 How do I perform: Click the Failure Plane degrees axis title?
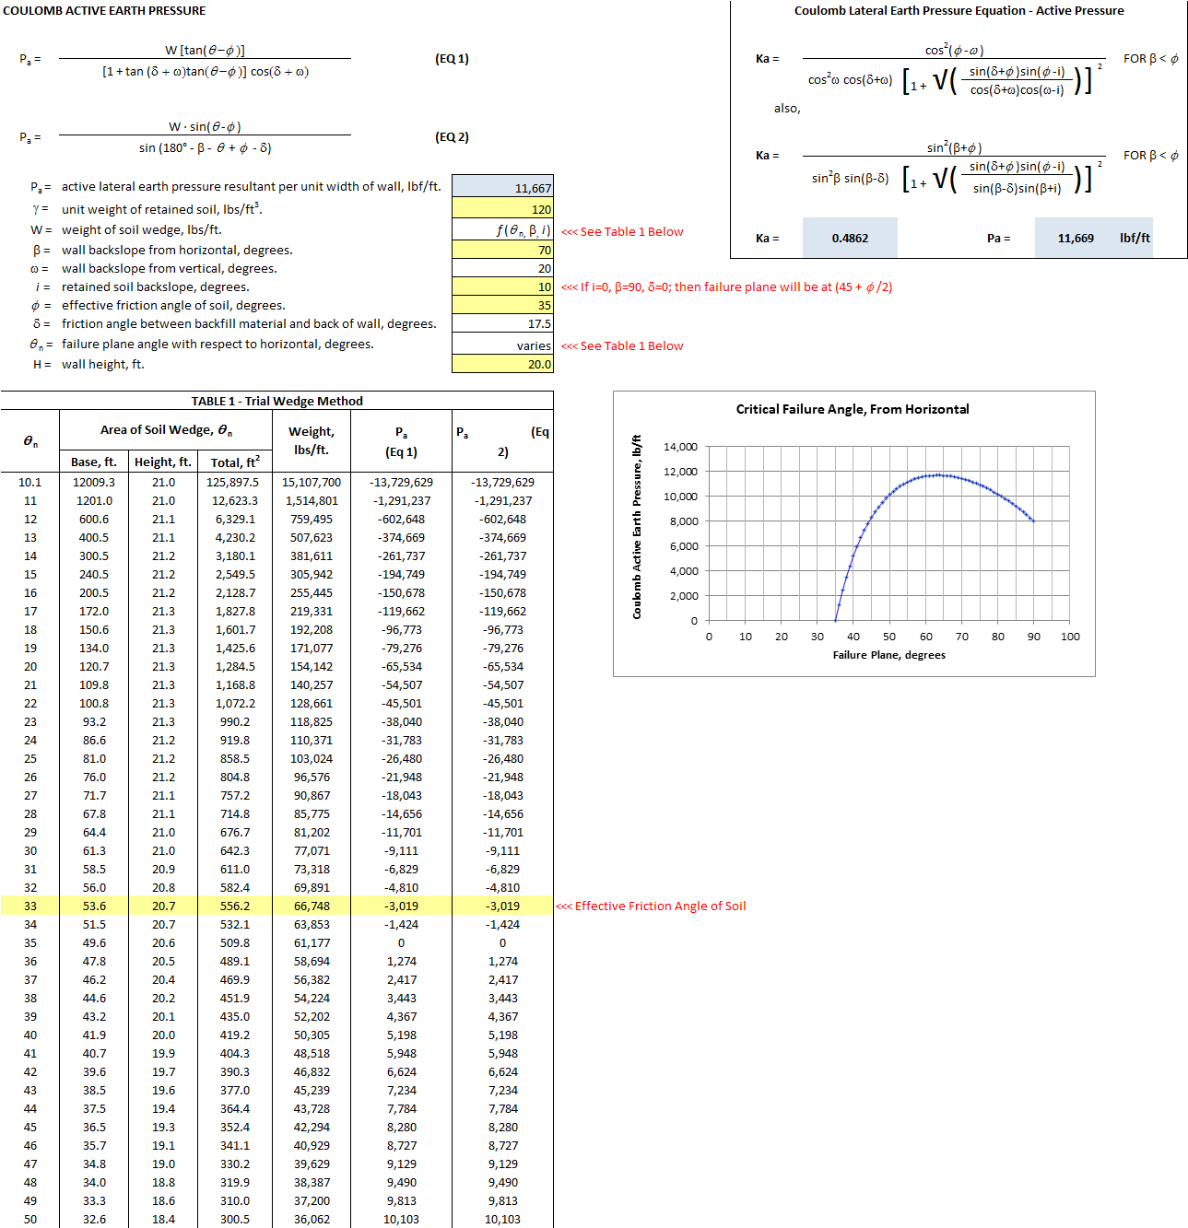click(x=889, y=655)
